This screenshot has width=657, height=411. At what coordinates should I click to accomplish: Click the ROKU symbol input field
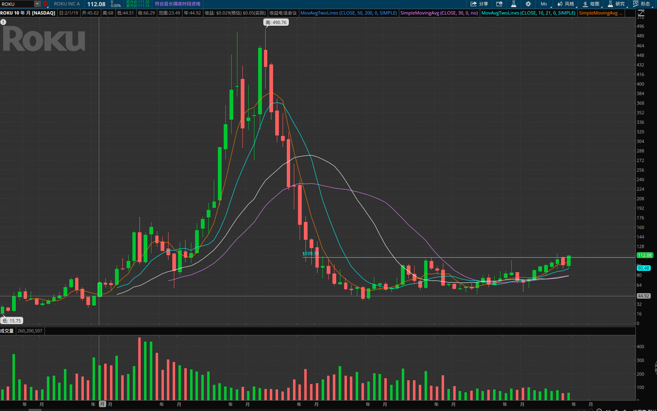point(17,4)
